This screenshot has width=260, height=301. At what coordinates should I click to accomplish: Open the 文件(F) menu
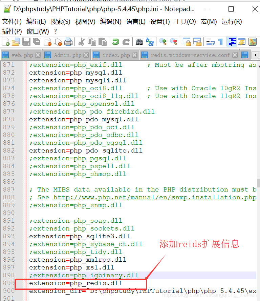[x=12, y=21]
